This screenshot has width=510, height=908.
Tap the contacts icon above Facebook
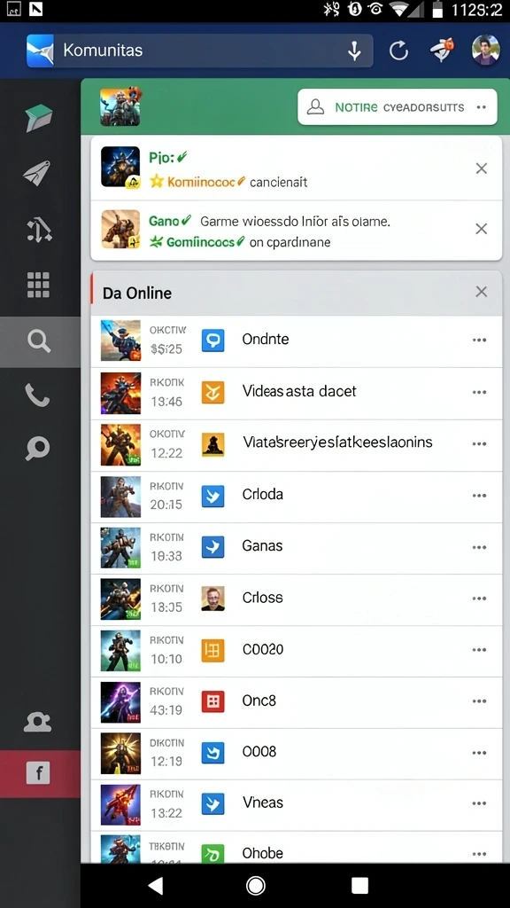click(37, 721)
